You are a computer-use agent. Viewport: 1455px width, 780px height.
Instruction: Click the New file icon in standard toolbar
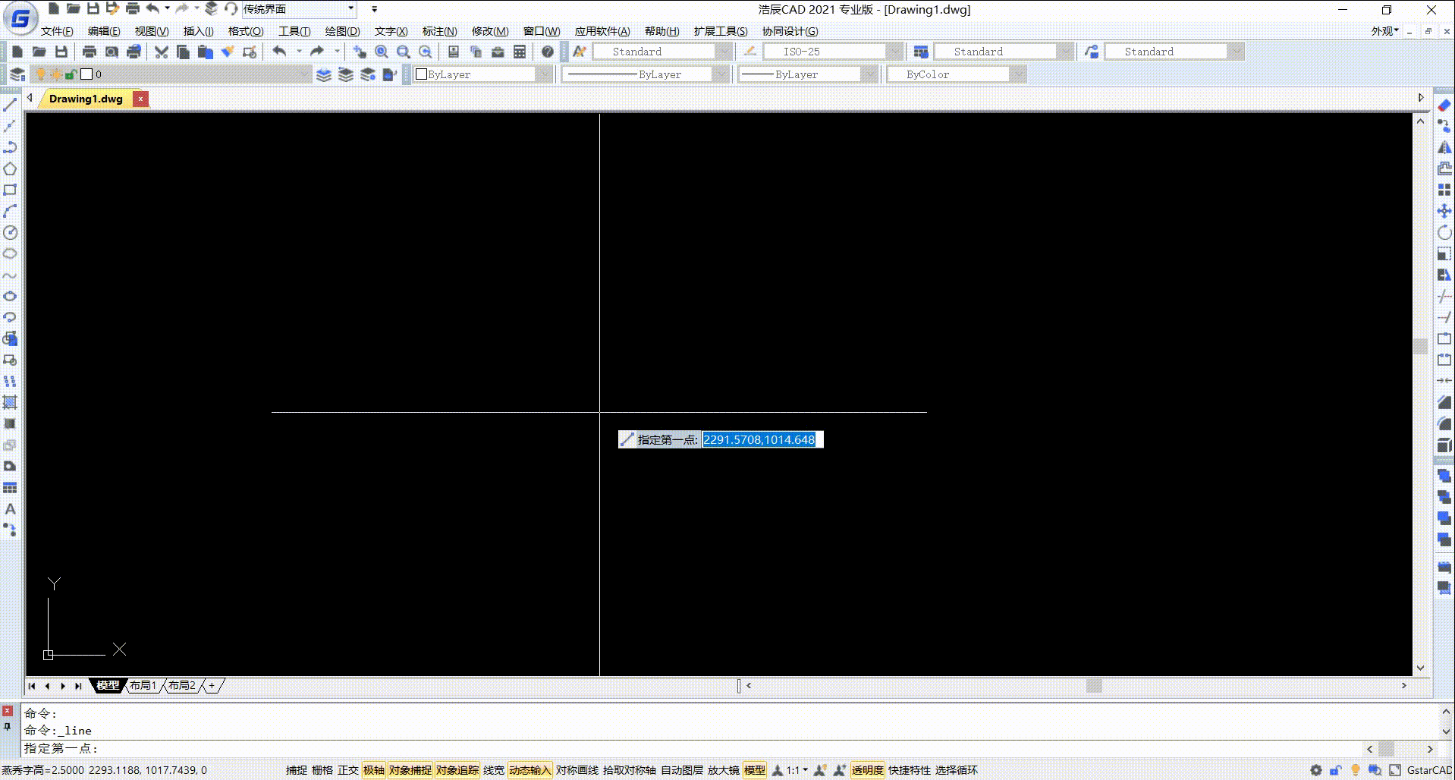[x=17, y=52]
